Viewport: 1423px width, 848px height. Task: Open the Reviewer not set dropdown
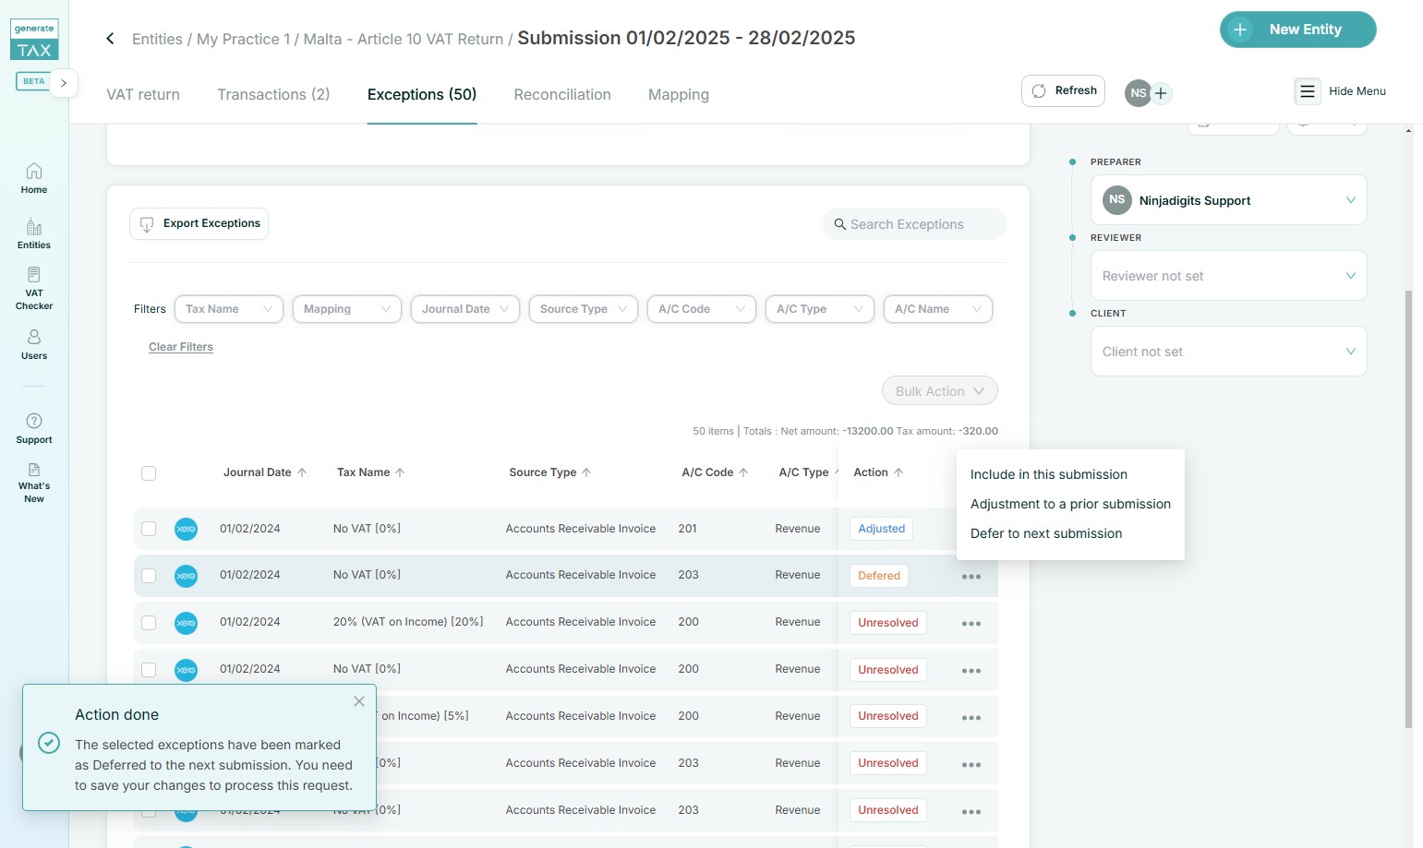(1229, 276)
